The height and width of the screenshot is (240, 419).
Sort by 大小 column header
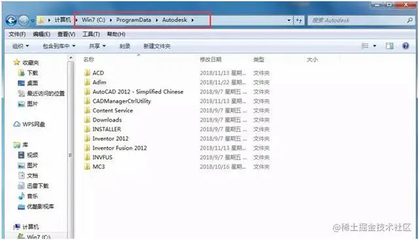312,60
